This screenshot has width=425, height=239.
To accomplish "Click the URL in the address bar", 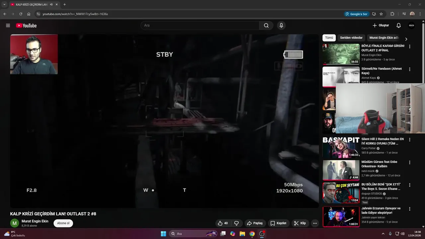I will (x=75, y=14).
